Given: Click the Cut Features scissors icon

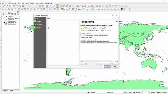Looking at the screenshot, I should (x=26, y=6).
